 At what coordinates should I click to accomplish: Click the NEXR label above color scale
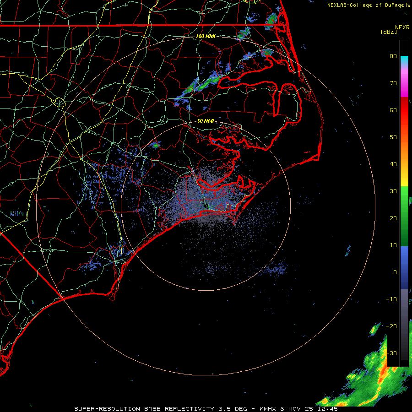[402, 27]
